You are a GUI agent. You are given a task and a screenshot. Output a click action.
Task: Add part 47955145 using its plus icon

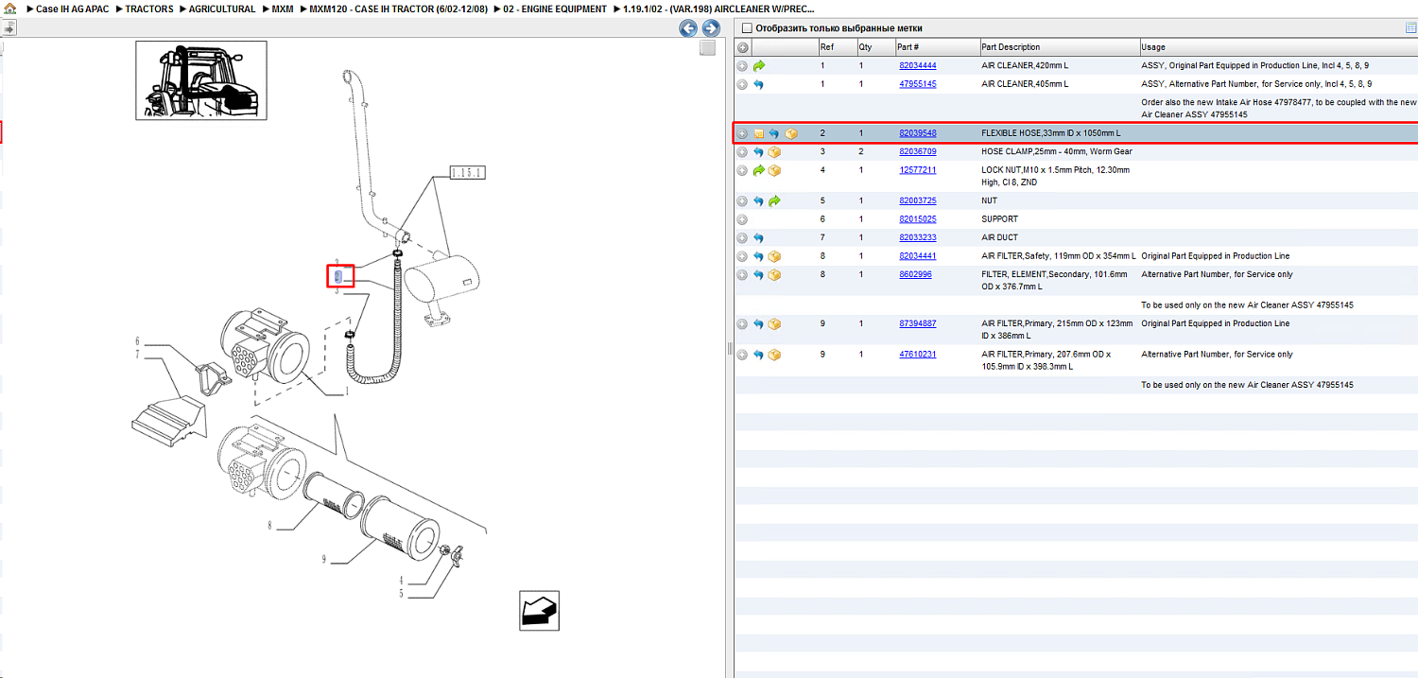click(x=742, y=84)
